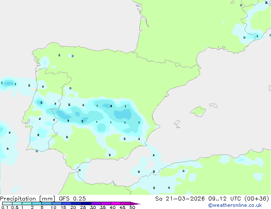Click the 2–5 mm legend color swatch
The height and width of the screenshot is (209, 271).
(37, 203)
